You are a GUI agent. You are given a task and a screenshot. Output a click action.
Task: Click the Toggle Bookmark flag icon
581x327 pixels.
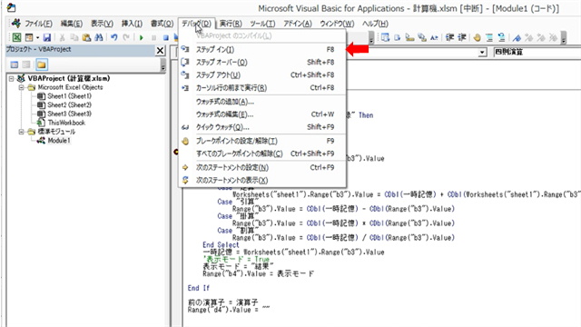517,37
